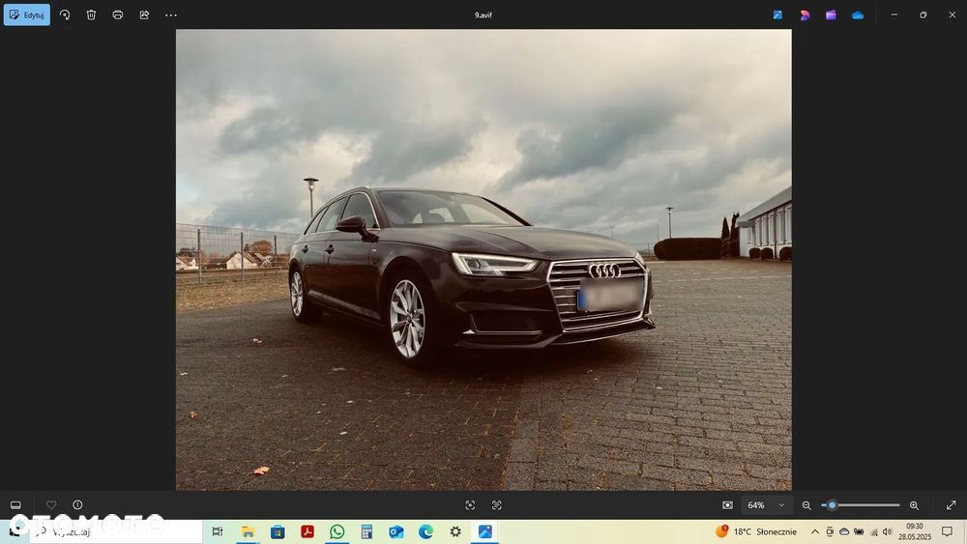This screenshot has width=967, height=544.
Task: Click the zoom slider handle
Action: click(x=832, y=505)
